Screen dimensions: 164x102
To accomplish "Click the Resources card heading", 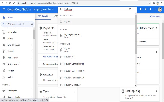I will [48, 75].
